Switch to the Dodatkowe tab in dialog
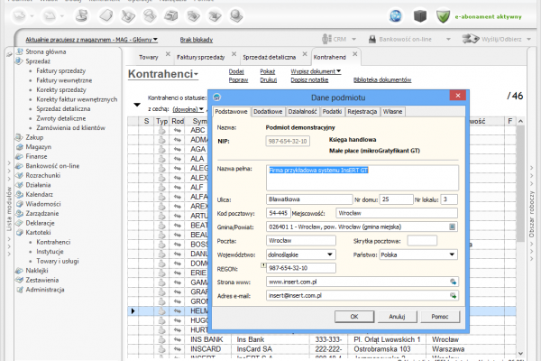The image size is (541, 361). (268, 111)
